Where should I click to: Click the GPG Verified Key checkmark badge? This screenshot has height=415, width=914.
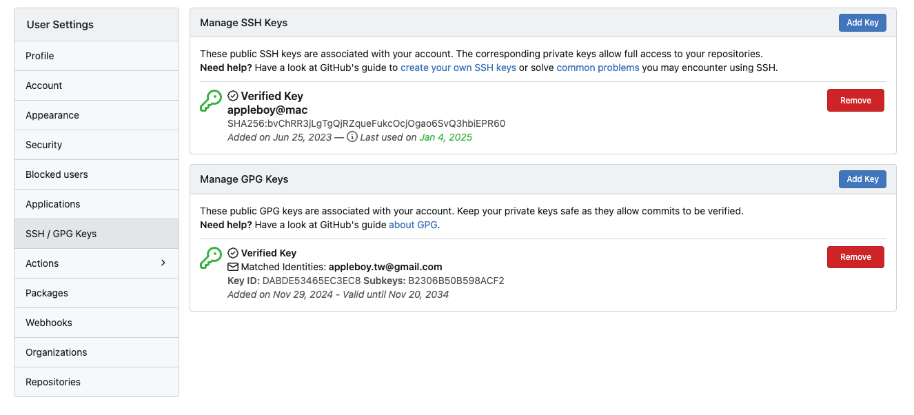[233, 253]
